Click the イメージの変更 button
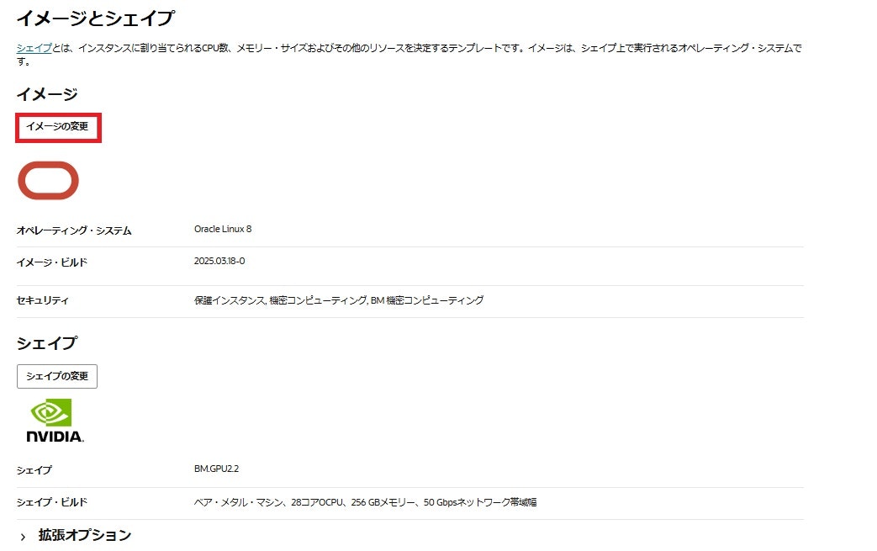Image resolution: width=877 pixels, height=551 pixels. 58,128
